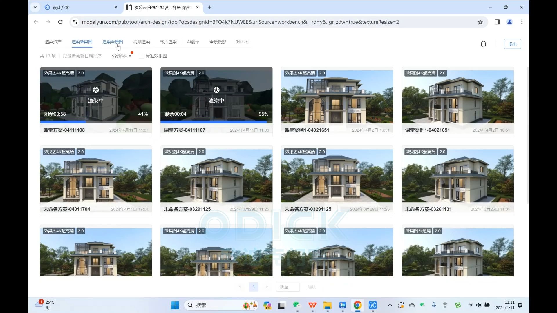Open the AI创作 tab
Image resolution: width=557 pixels, height=313 pixels.
coord(193,42)
